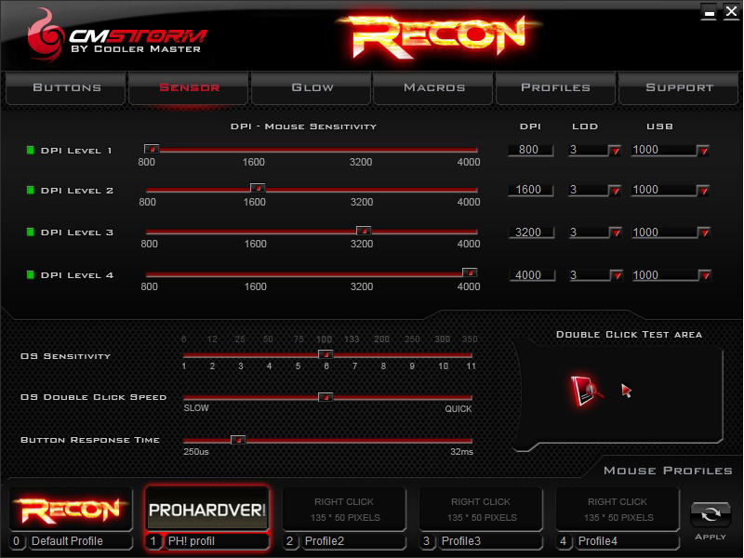Click the DPI Level 2 value field 1600

tap(530, 190)
